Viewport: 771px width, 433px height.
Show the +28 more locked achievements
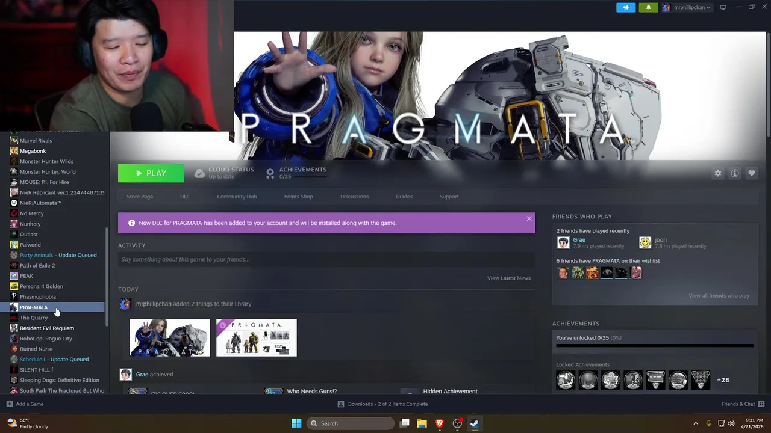(723, 380)
